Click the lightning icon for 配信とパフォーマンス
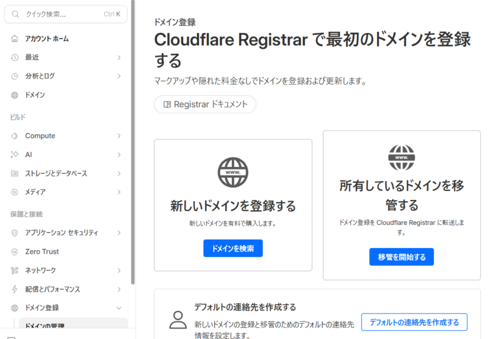This screenshot has width=498, height=339. pos(15,289)
